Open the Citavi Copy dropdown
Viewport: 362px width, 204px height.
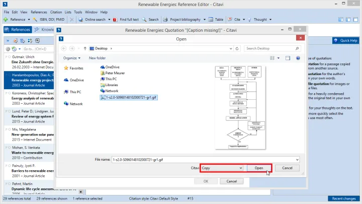click(x=222, y=168)
